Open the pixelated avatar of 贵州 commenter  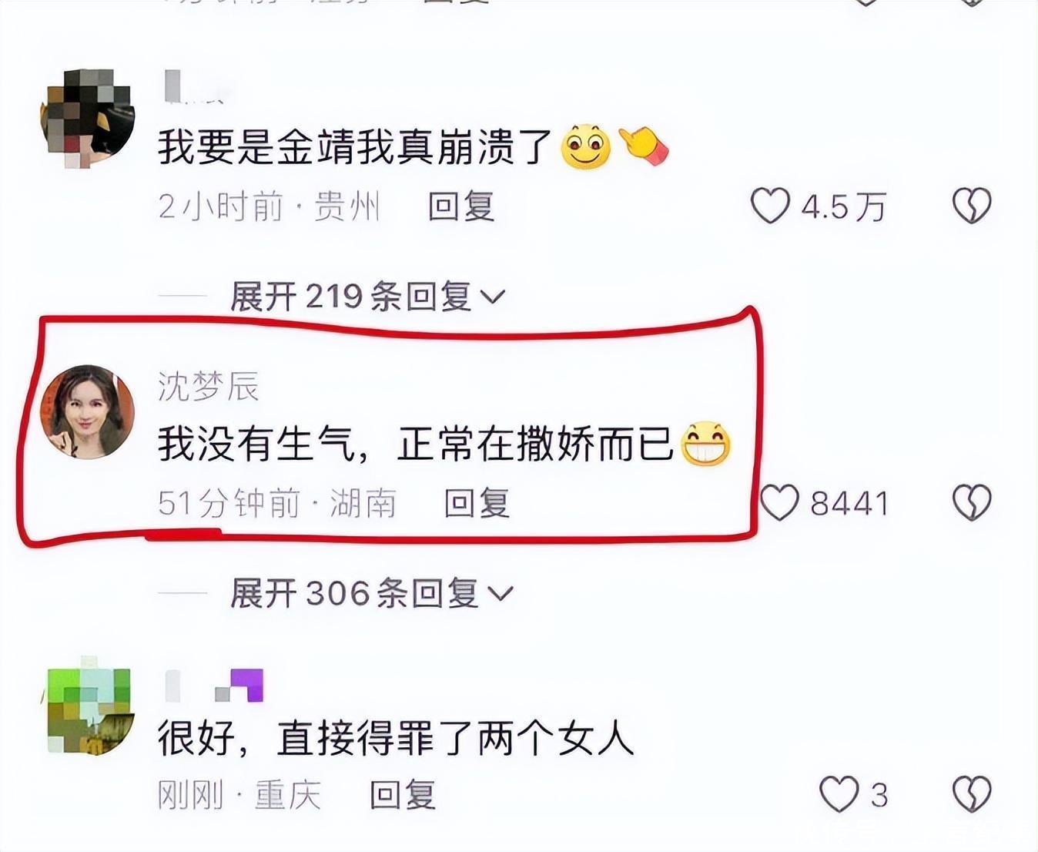87,117
